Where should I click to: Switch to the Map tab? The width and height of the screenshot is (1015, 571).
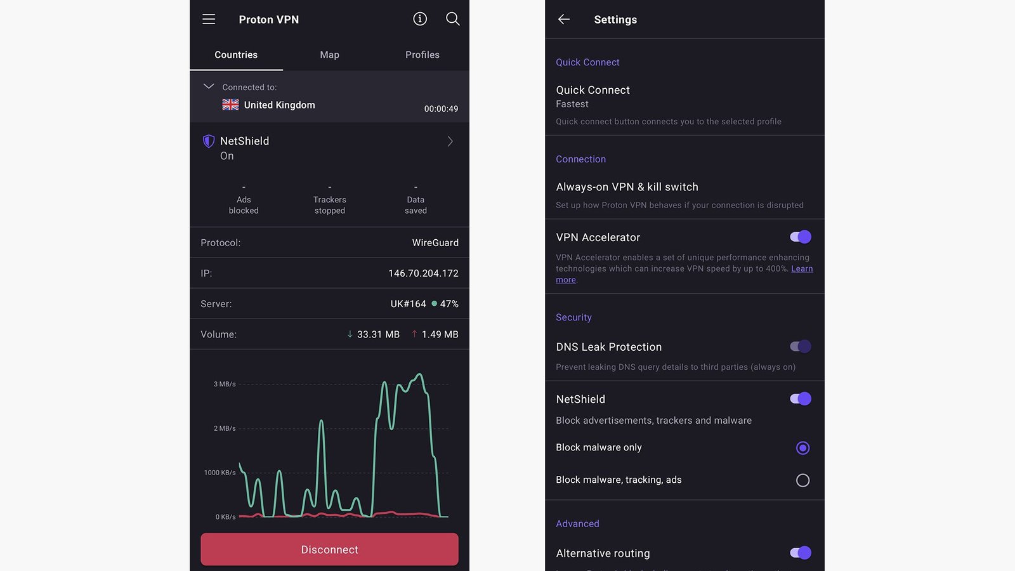[329, 55]
